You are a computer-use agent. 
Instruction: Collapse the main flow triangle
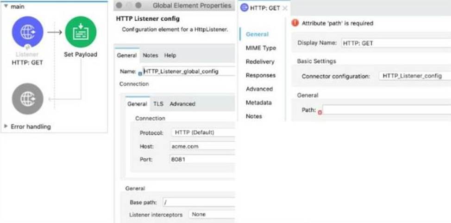pyautogui.click(x=6, y=6)
